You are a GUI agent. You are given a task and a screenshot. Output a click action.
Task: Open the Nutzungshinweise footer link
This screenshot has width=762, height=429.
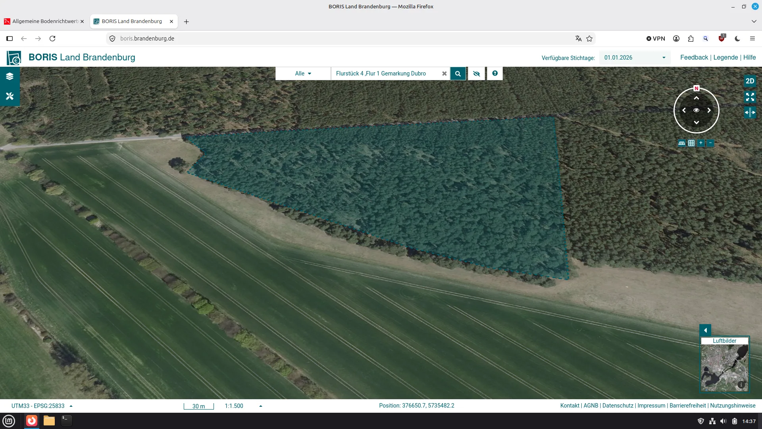coord(733,406)
